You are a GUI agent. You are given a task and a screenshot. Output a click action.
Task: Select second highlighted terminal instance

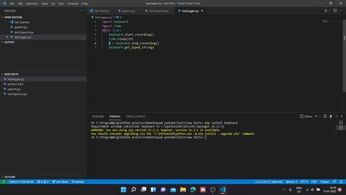coord(341,128)
